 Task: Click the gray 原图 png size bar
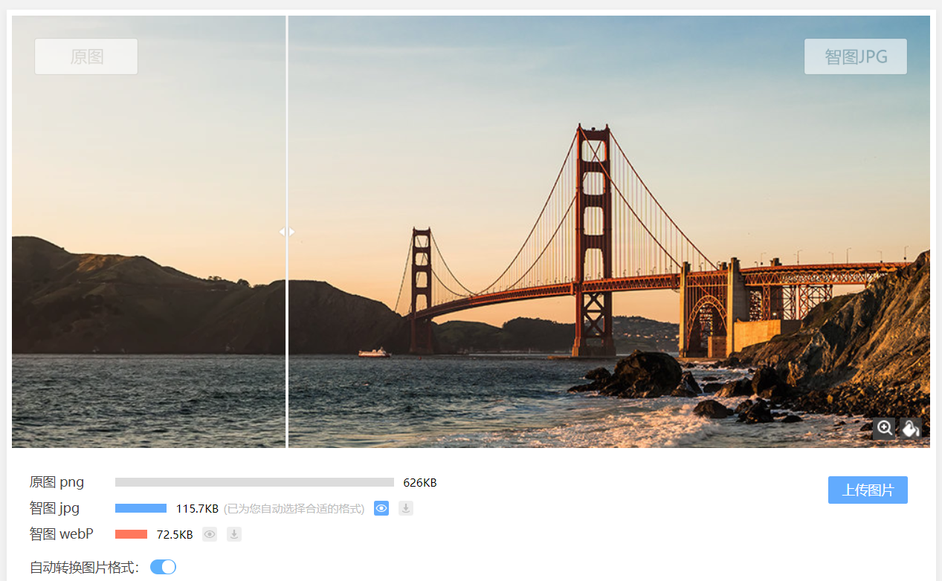254,482
